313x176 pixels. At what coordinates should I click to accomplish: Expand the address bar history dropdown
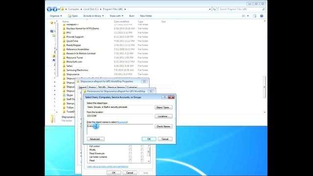[210, 9]
